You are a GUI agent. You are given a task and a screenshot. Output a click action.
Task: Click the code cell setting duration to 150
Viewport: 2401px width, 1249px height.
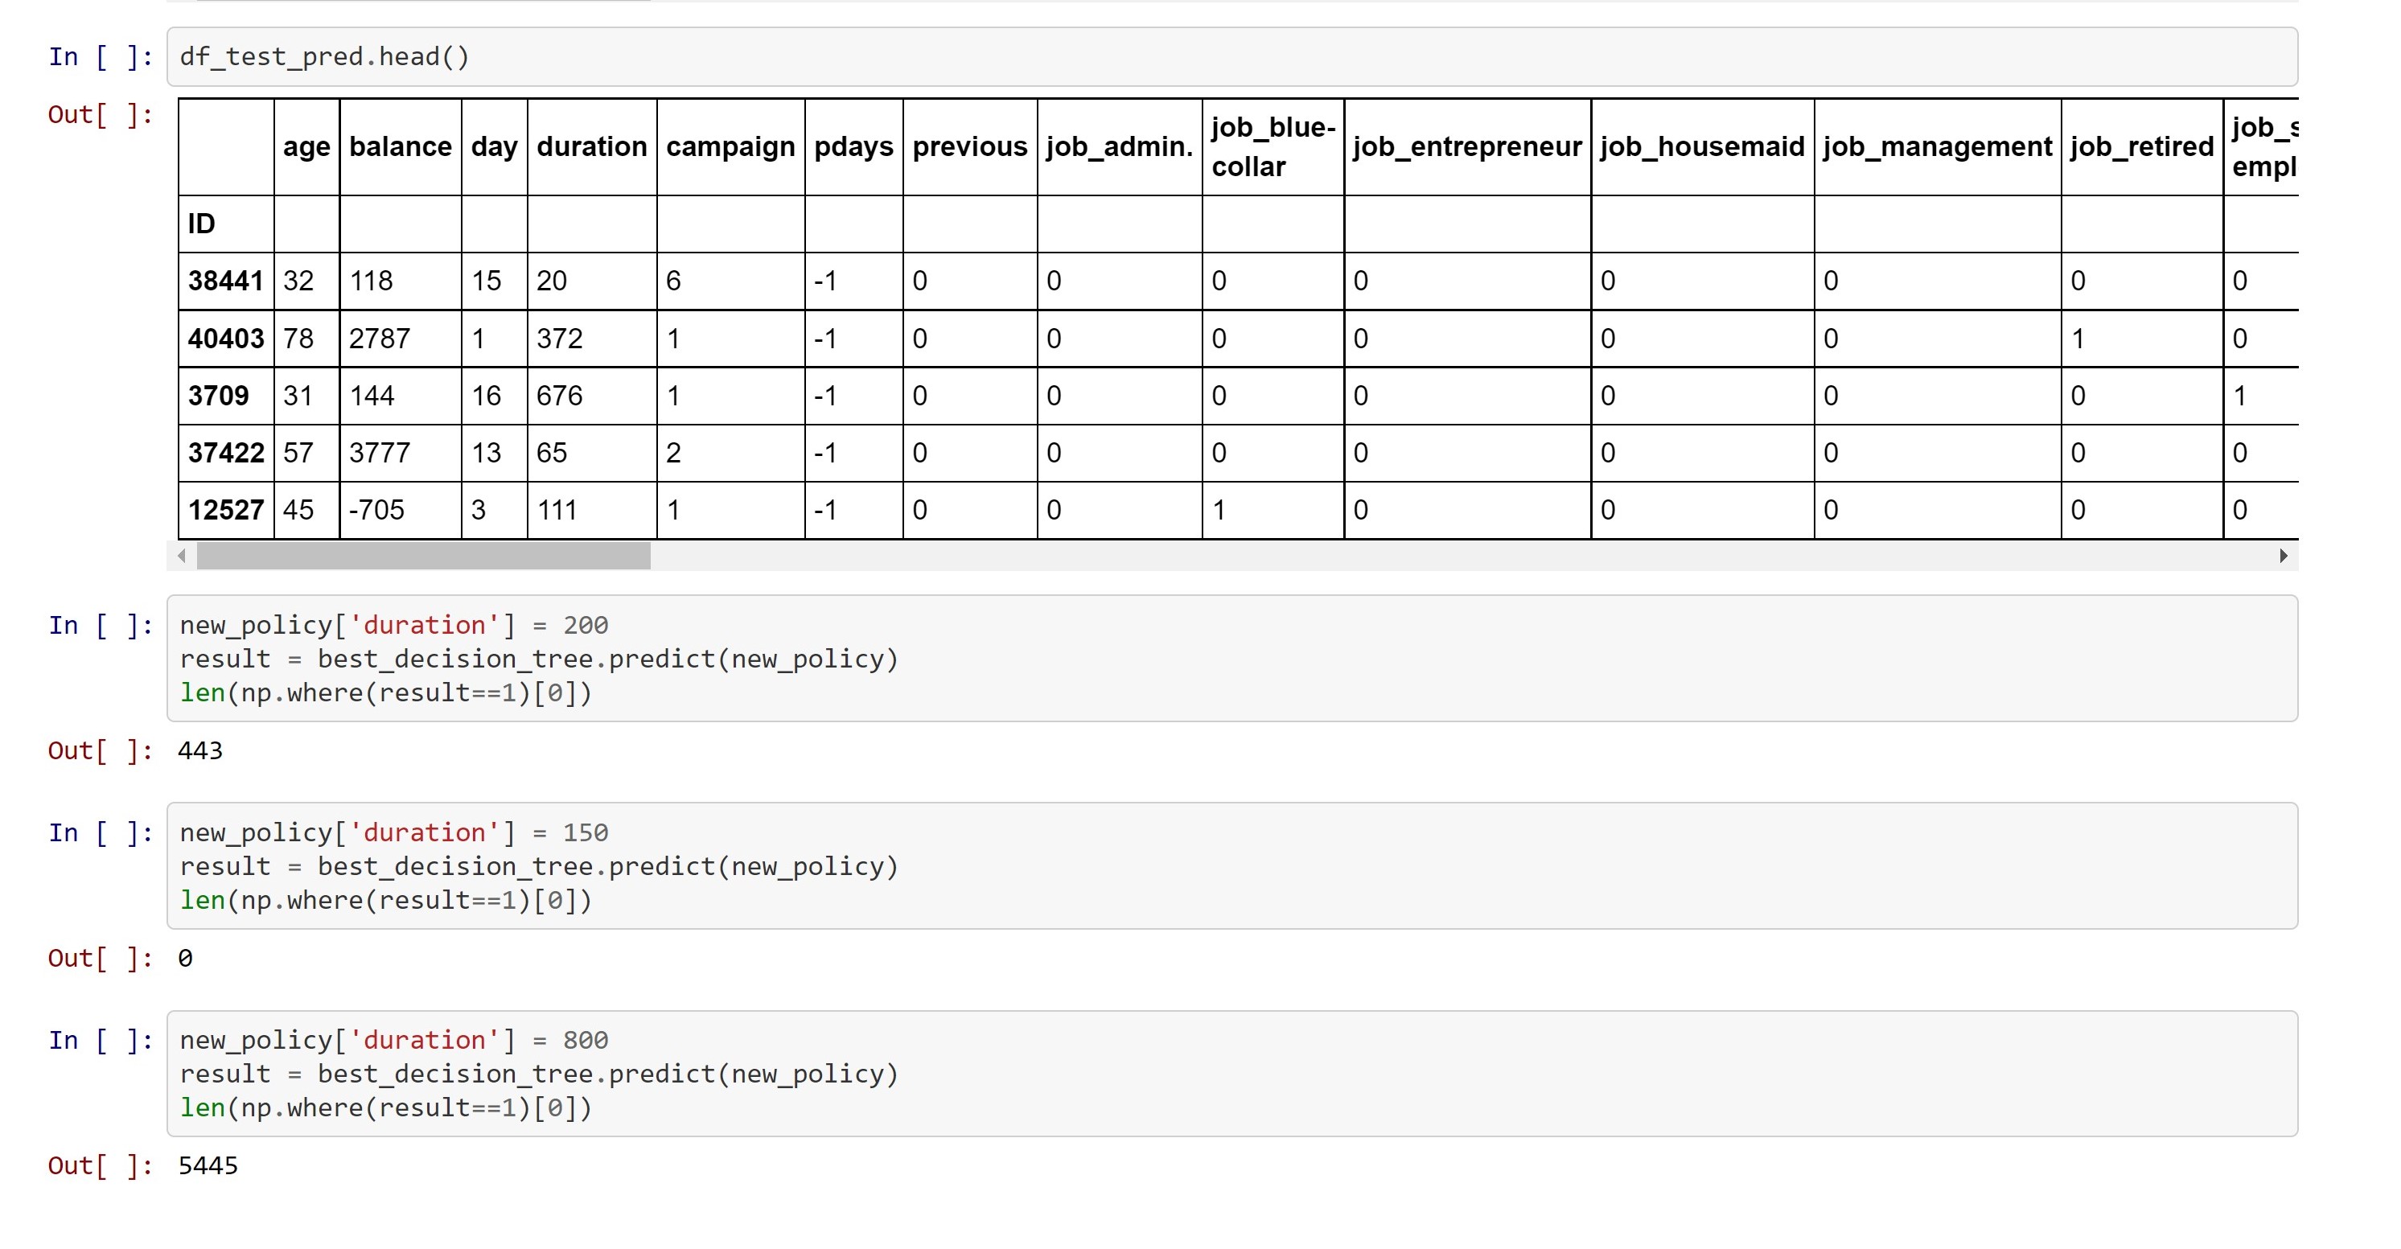1231,866
